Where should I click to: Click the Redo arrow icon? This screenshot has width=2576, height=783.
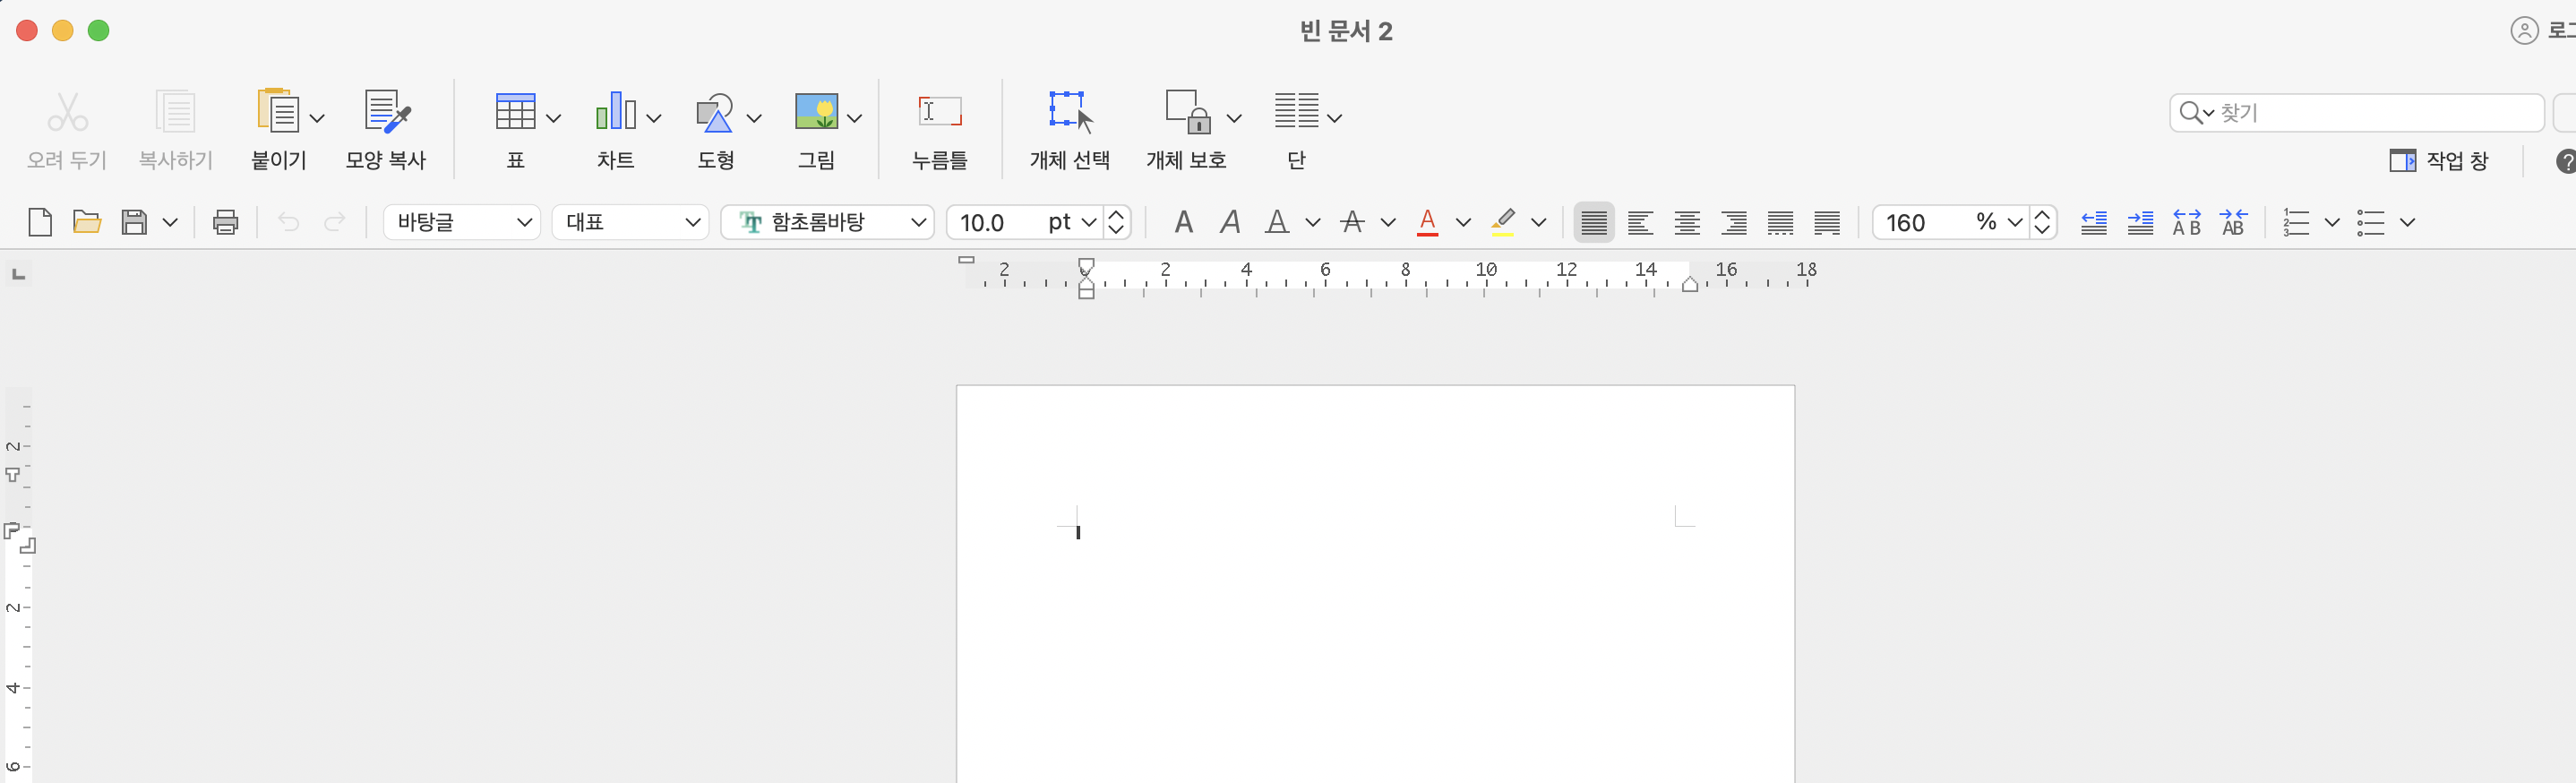tap(335, 222)
